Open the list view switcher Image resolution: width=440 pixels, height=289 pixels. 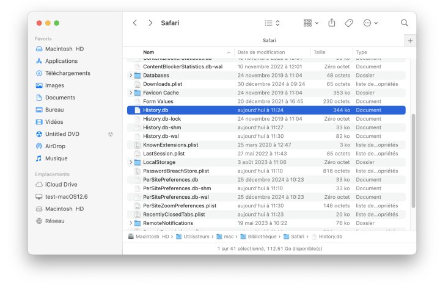pos(272,23)
